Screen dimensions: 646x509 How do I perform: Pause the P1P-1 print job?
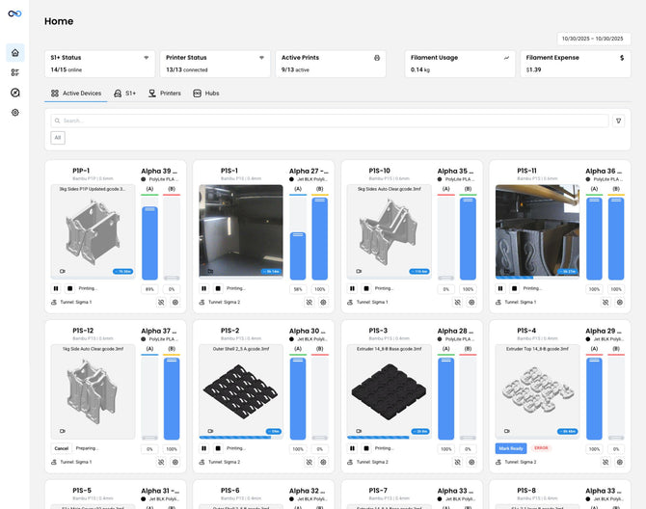[x=55, y=288]
